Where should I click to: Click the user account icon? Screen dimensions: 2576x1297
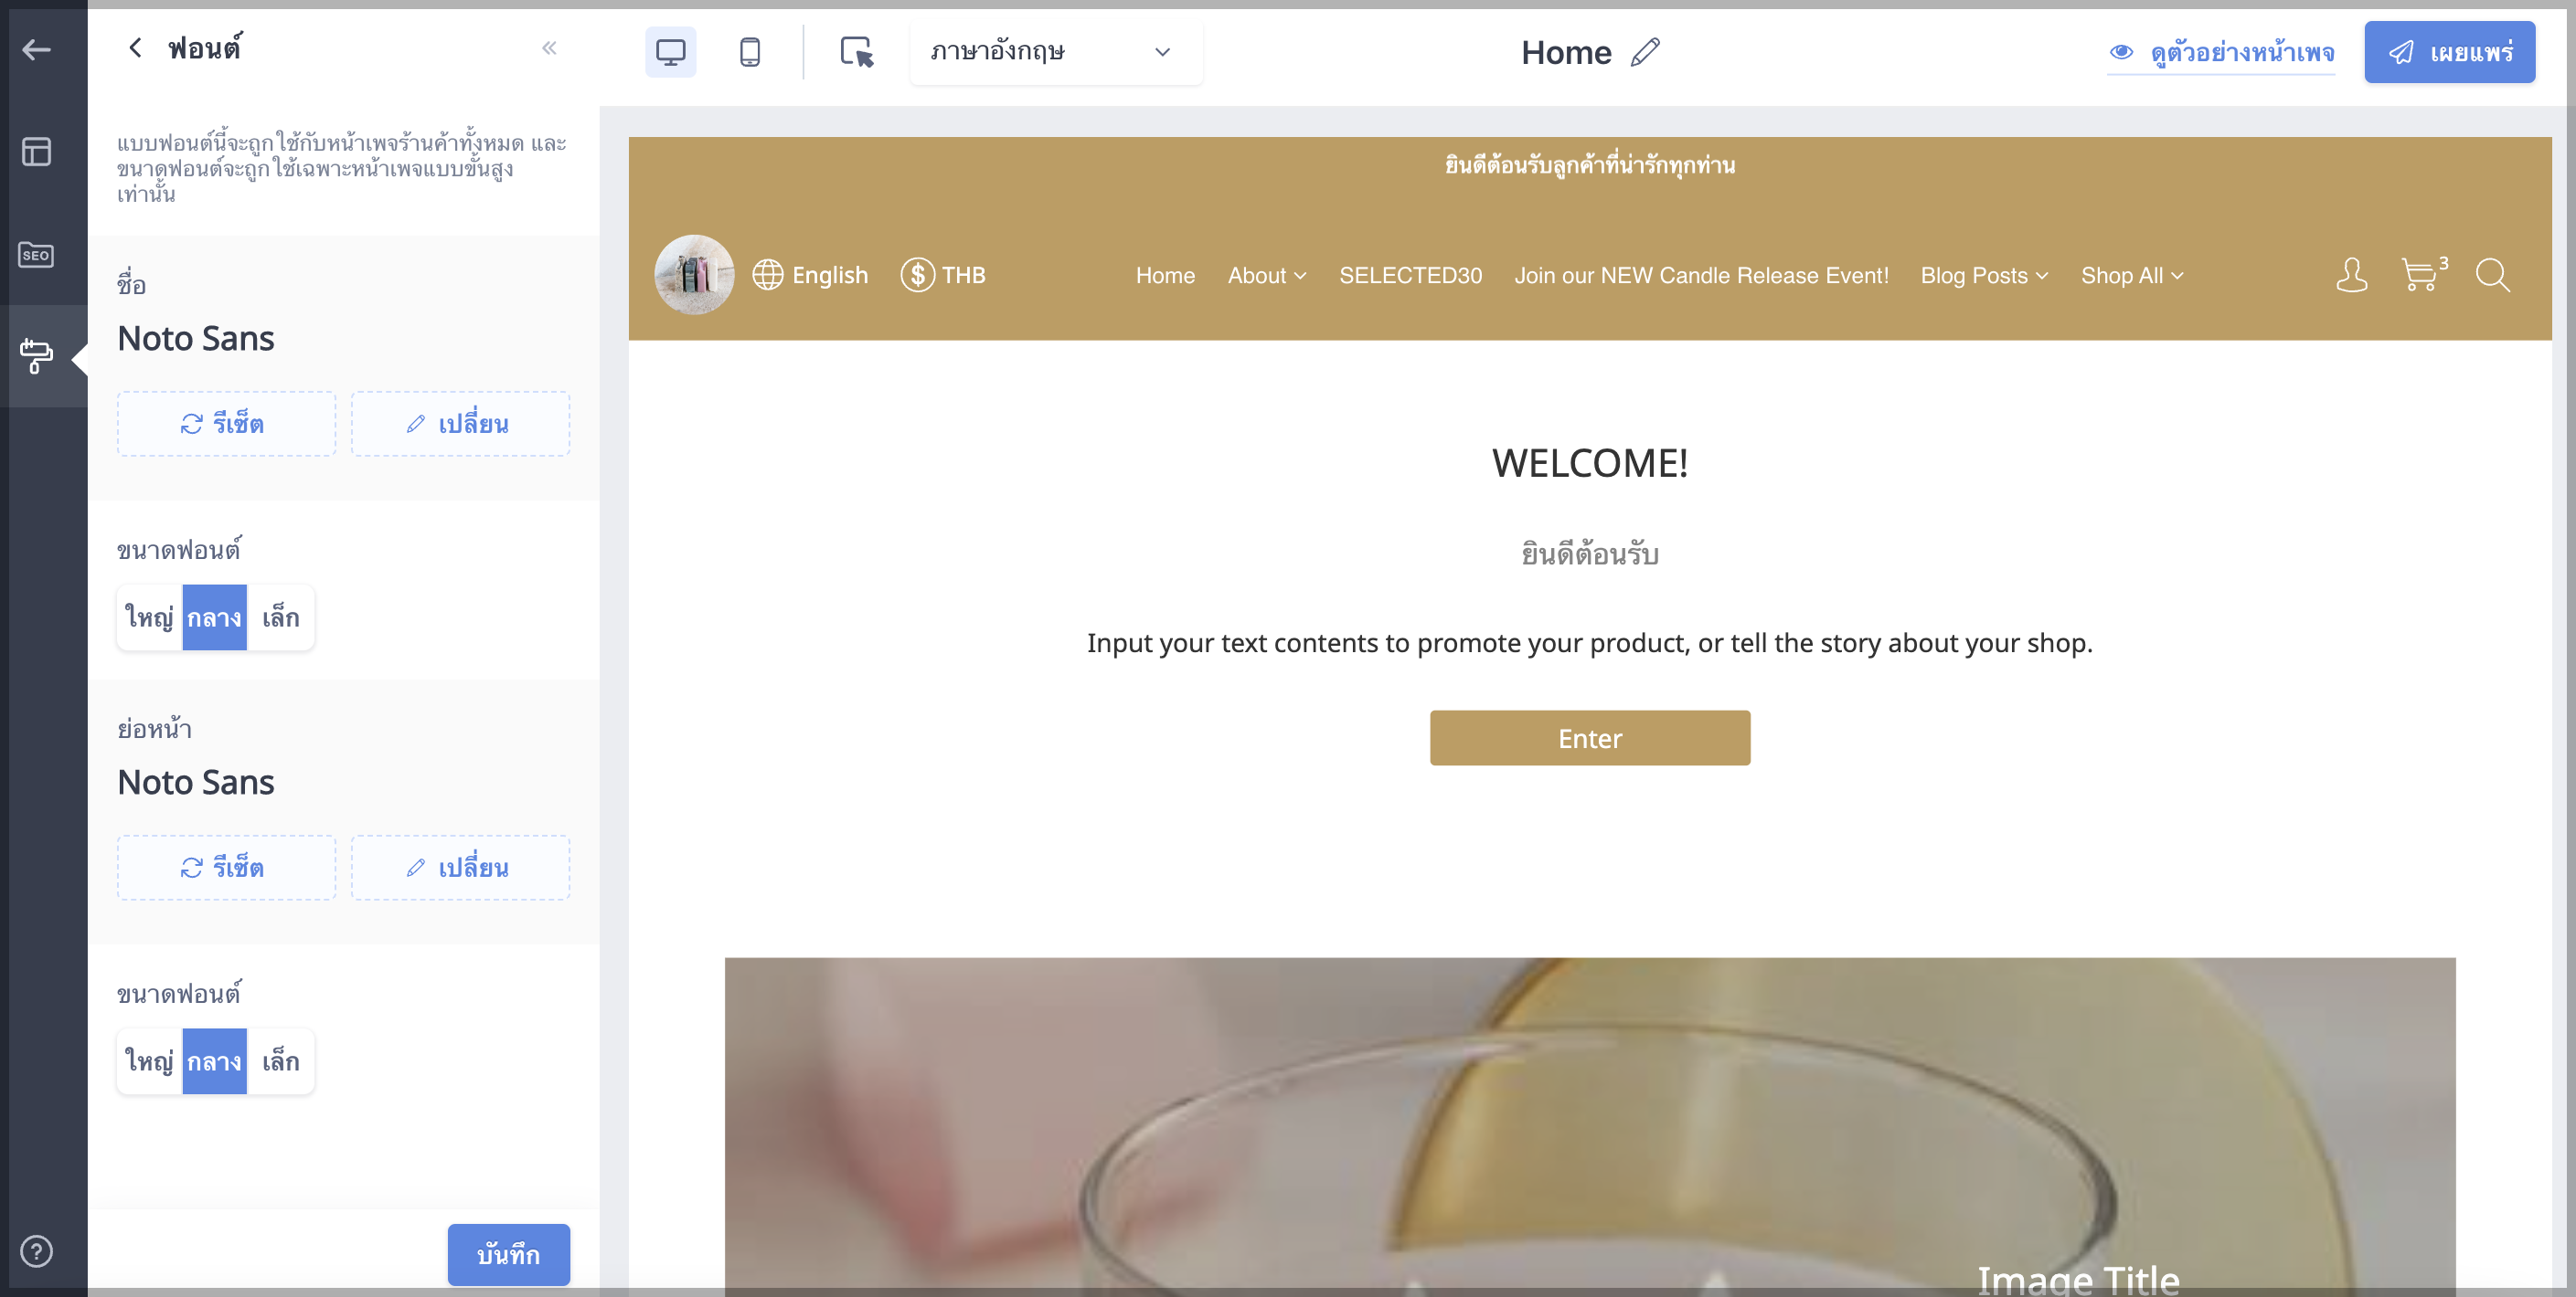(x=2351, y=275)
